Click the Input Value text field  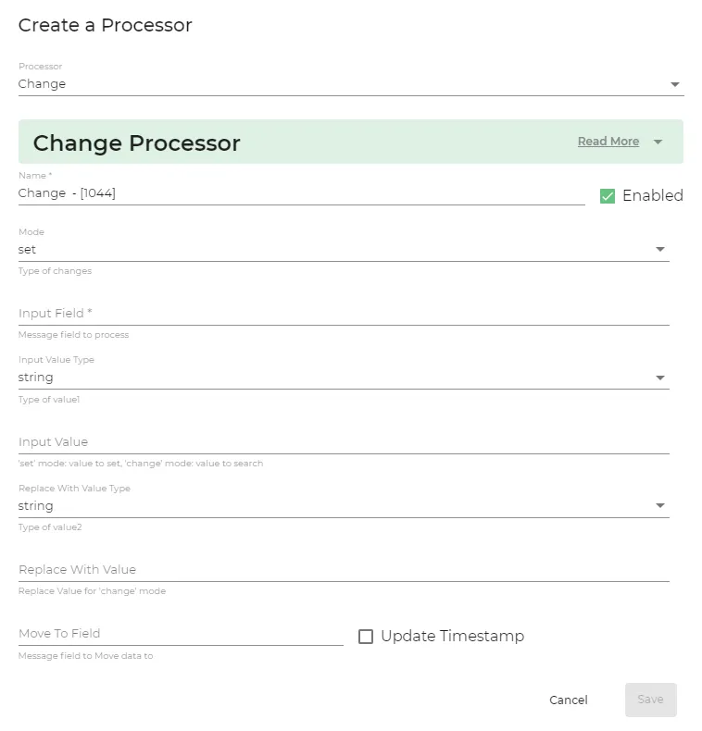point(344,442)
